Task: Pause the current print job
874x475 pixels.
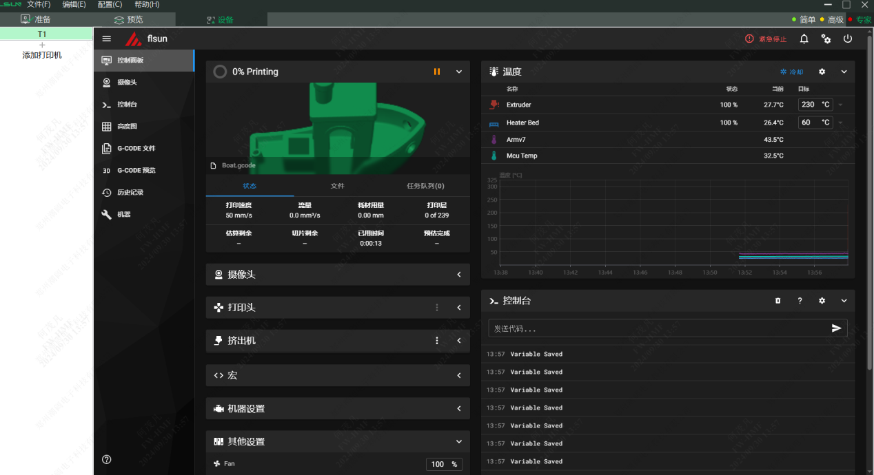Action: tap(437, 72)
